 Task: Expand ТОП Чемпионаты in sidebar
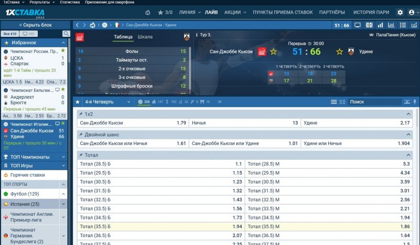[x=34, y=157]
